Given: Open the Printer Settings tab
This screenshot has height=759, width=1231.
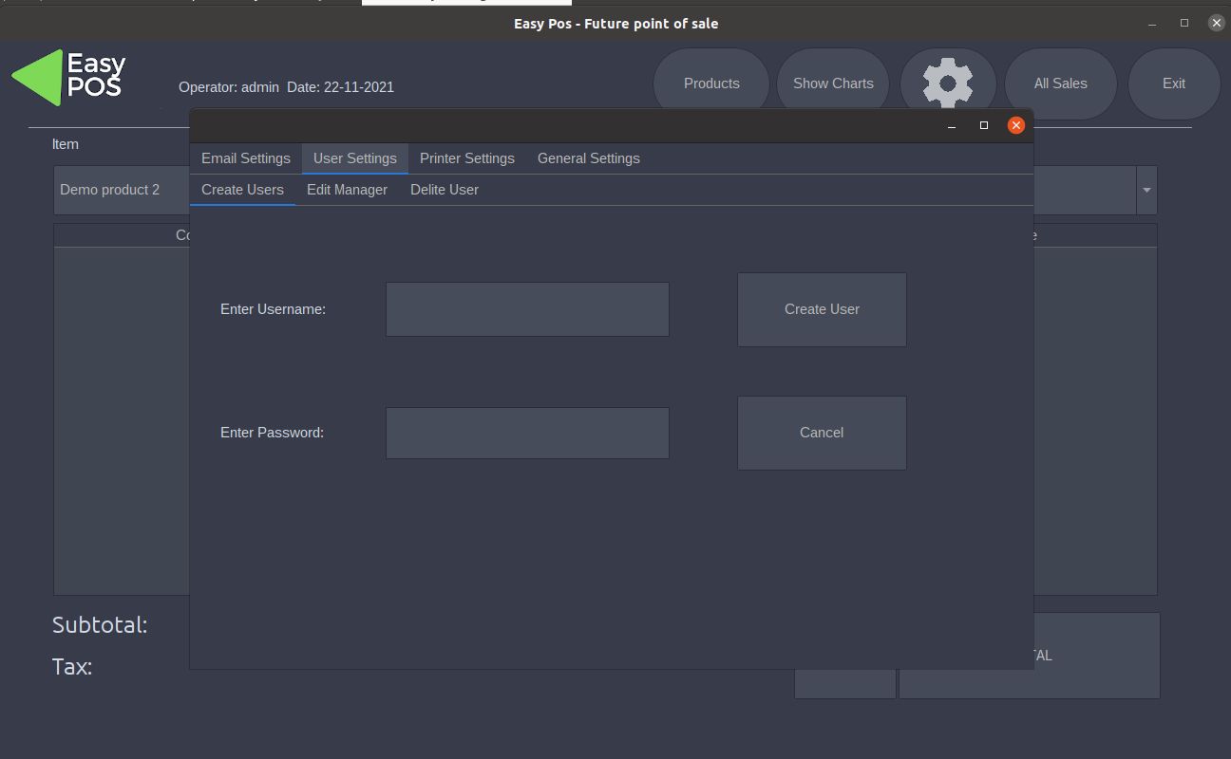Looking at the screenshot, I should 466,158.
